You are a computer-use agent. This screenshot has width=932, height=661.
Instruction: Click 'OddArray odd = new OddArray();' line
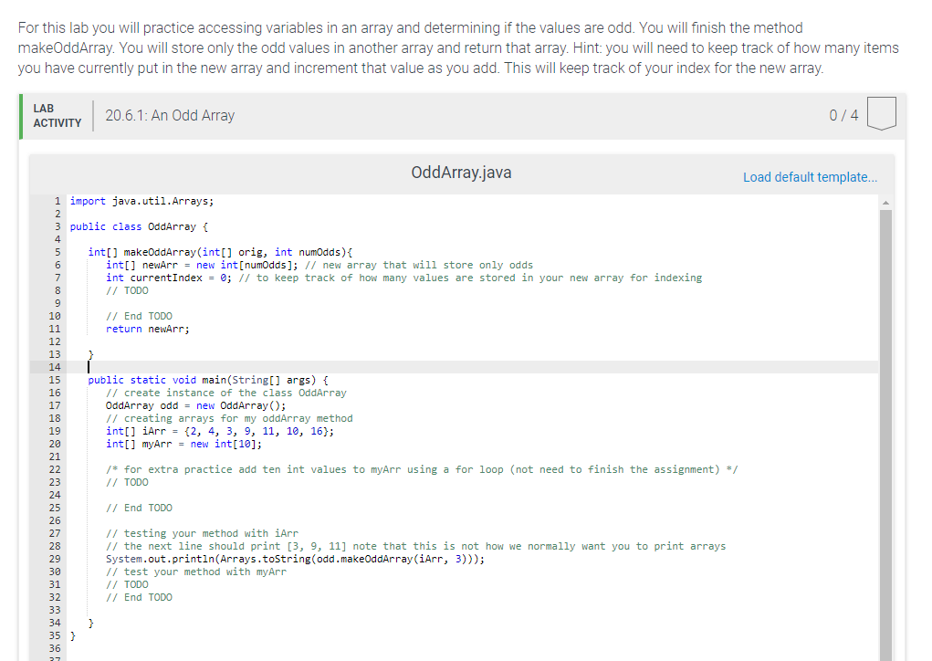pos(195,405)
